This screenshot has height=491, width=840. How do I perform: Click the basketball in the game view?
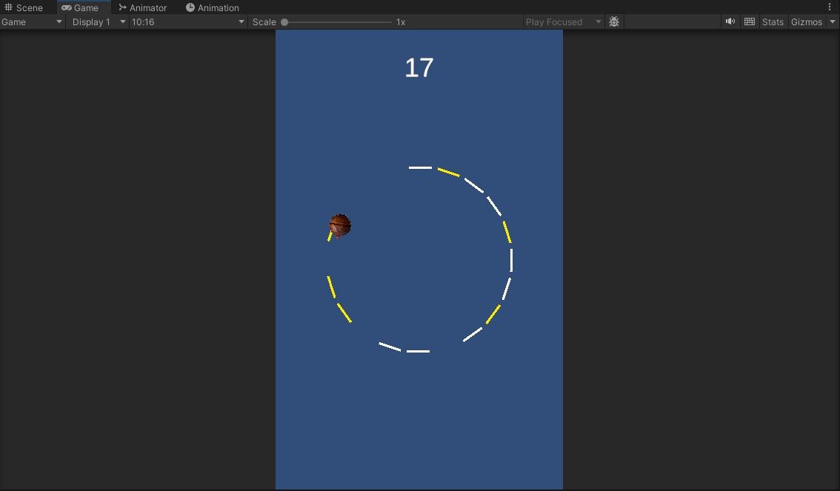point(340,225)
